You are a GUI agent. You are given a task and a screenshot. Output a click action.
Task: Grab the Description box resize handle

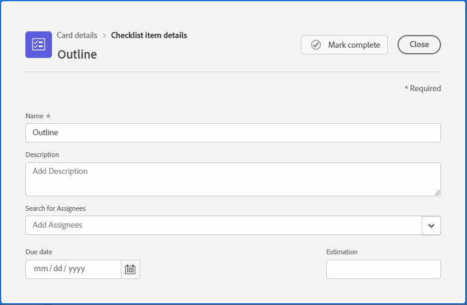[437, 192]
